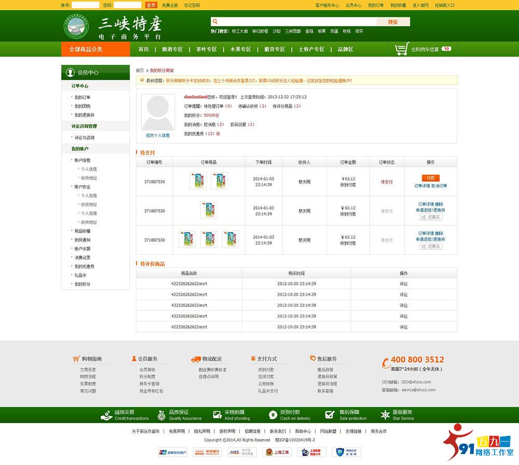Click the 购物指南 cart icon in footer
This screenshot has width=519, height=465.
76,359
